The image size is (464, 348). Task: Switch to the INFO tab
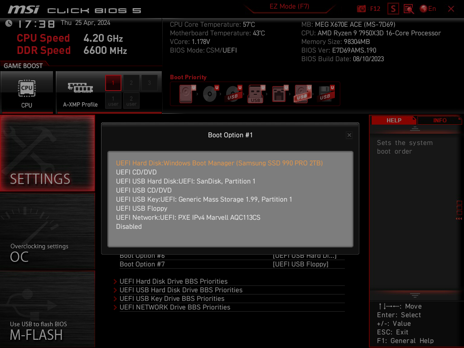(x=440, y=121)
